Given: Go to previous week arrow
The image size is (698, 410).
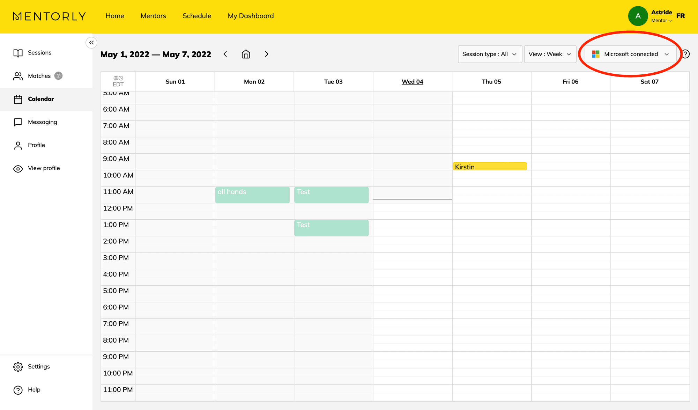Looking at the screenshot, I should 225,54.
